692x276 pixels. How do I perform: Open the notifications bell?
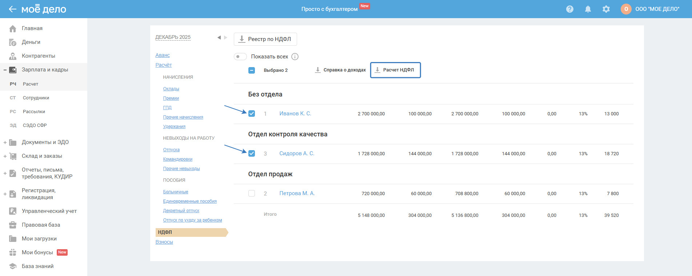(588, 9)
